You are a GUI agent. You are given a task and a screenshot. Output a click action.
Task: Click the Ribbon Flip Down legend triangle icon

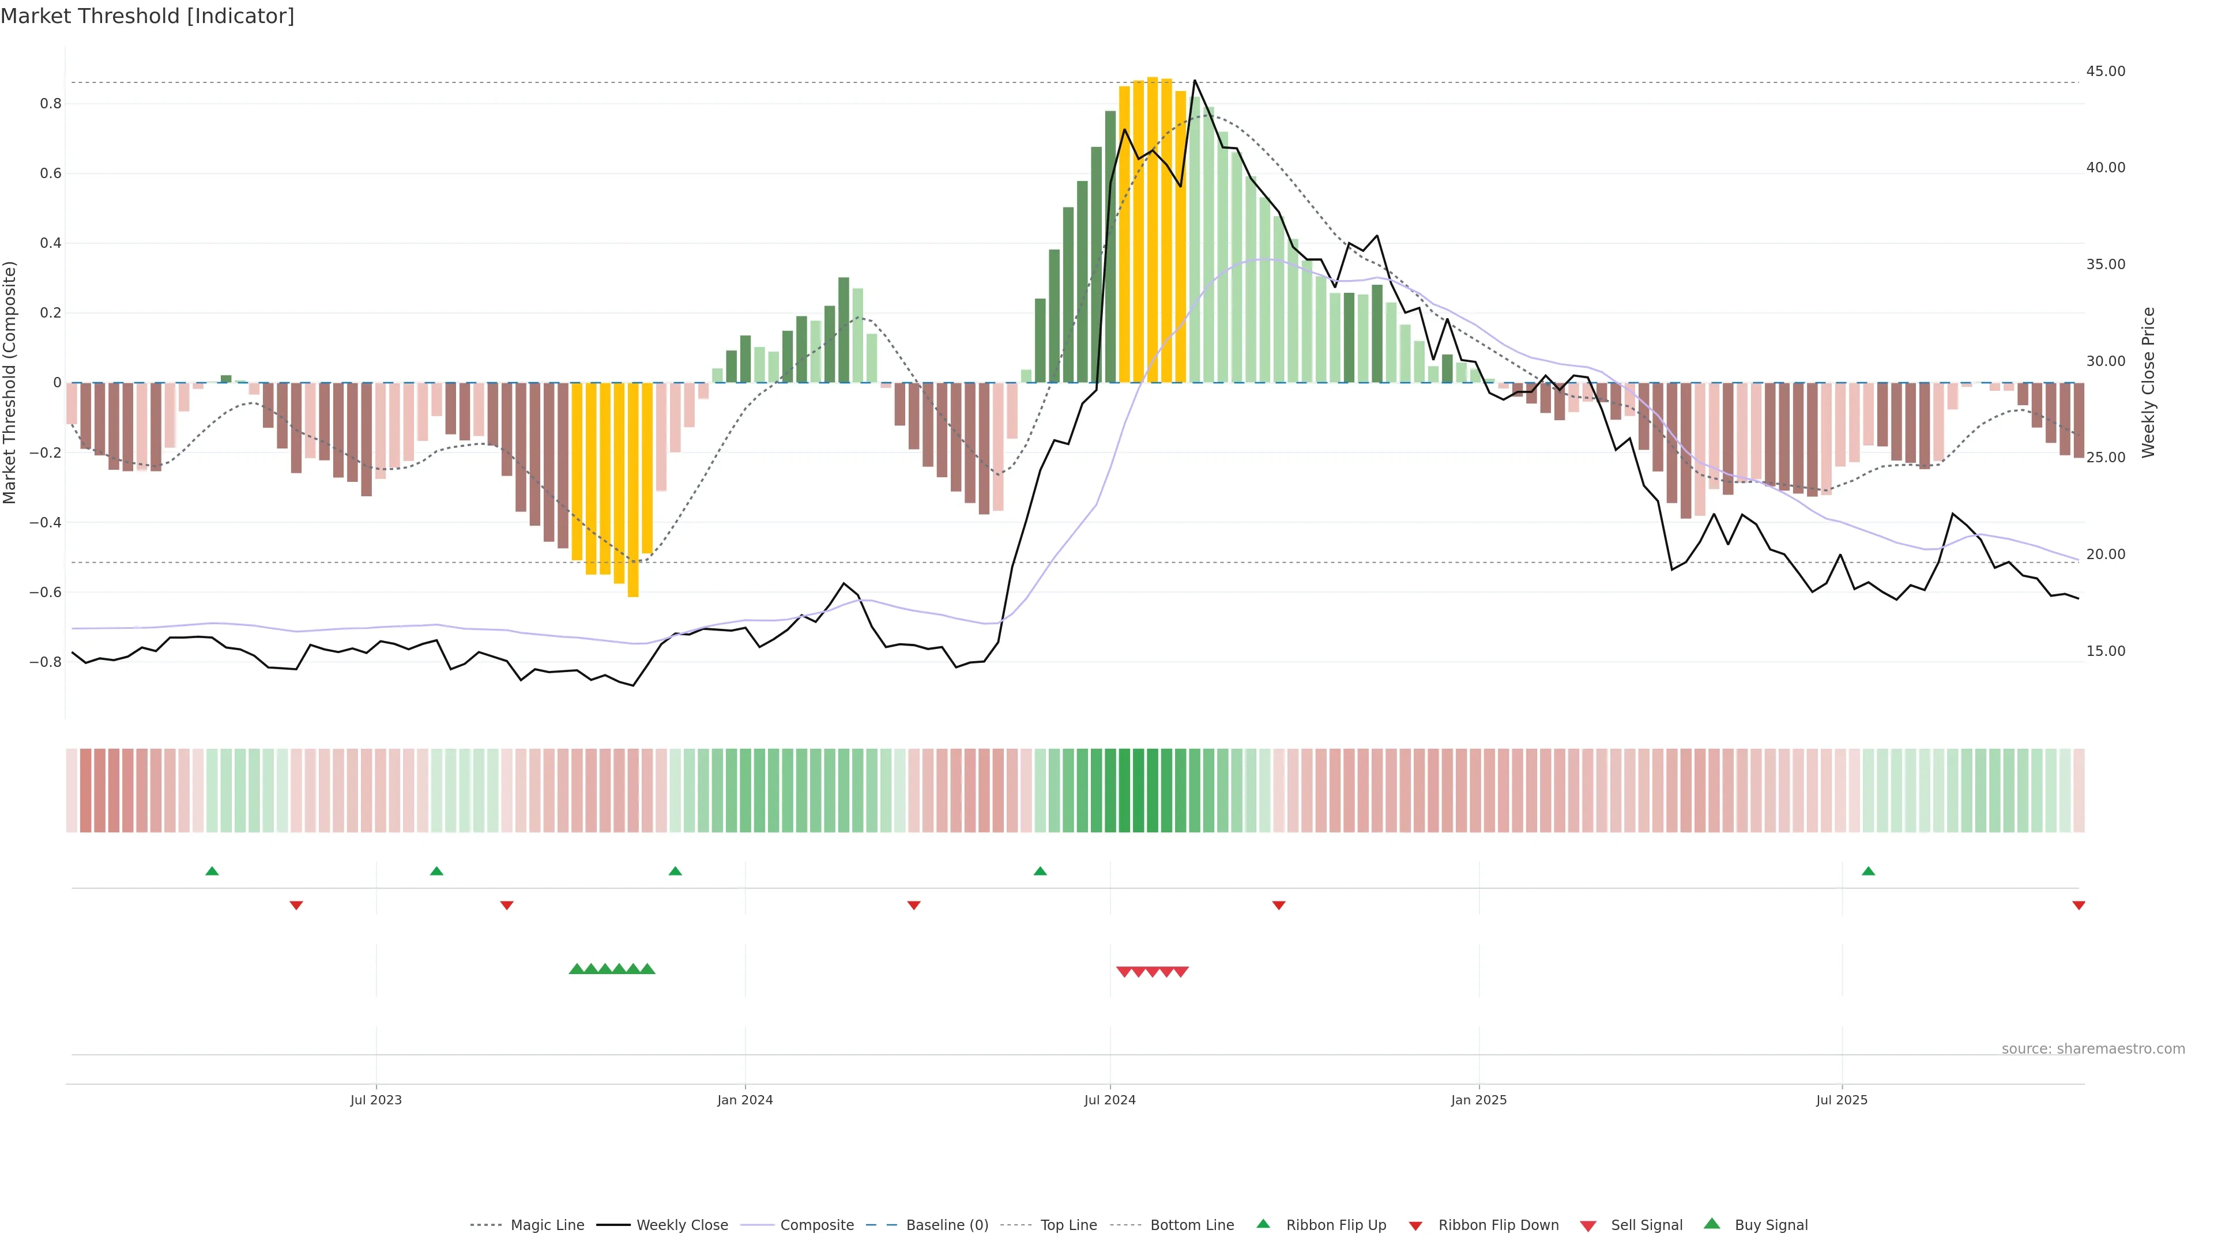tap(1415, 1225)
